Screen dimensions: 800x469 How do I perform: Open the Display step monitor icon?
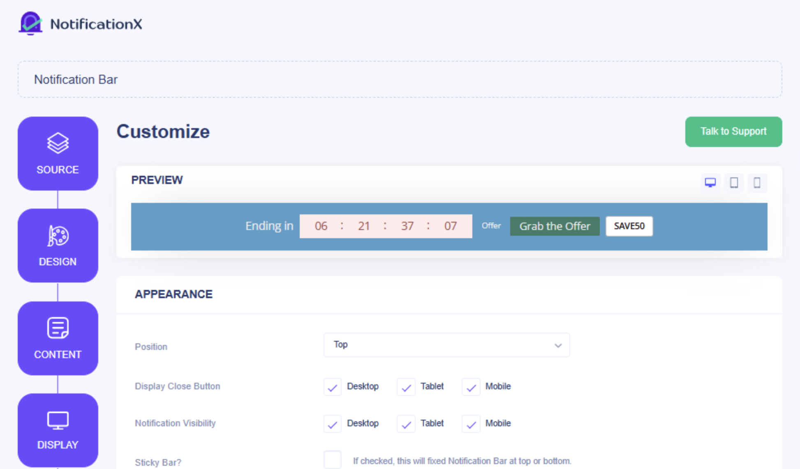58,421
